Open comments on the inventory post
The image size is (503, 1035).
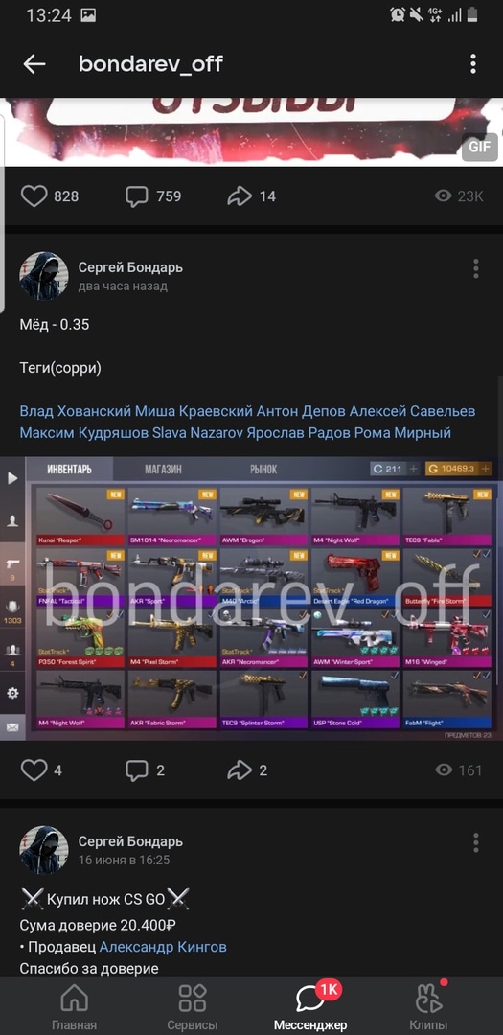pos(137,770)
